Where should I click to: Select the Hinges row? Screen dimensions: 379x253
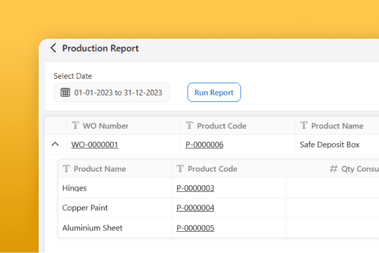point(219,188)
